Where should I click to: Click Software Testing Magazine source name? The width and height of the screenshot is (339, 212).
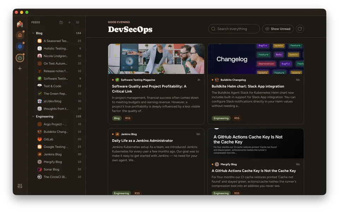[x=138, y=80]
